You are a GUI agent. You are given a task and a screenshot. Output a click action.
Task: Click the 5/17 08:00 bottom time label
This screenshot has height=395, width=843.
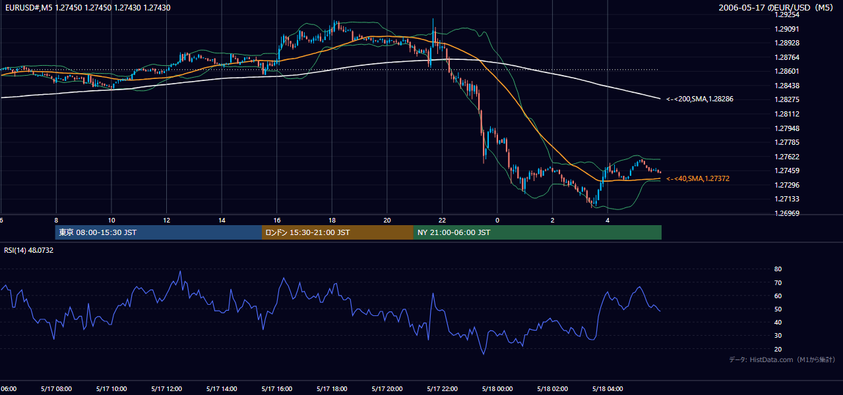[x=56, y=388]
